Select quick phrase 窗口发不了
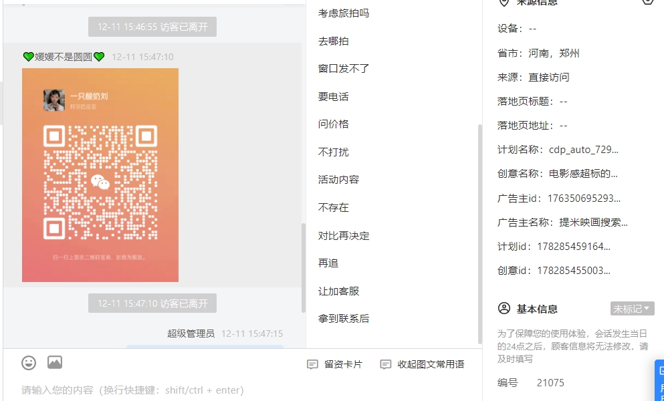 pos(344,69)
